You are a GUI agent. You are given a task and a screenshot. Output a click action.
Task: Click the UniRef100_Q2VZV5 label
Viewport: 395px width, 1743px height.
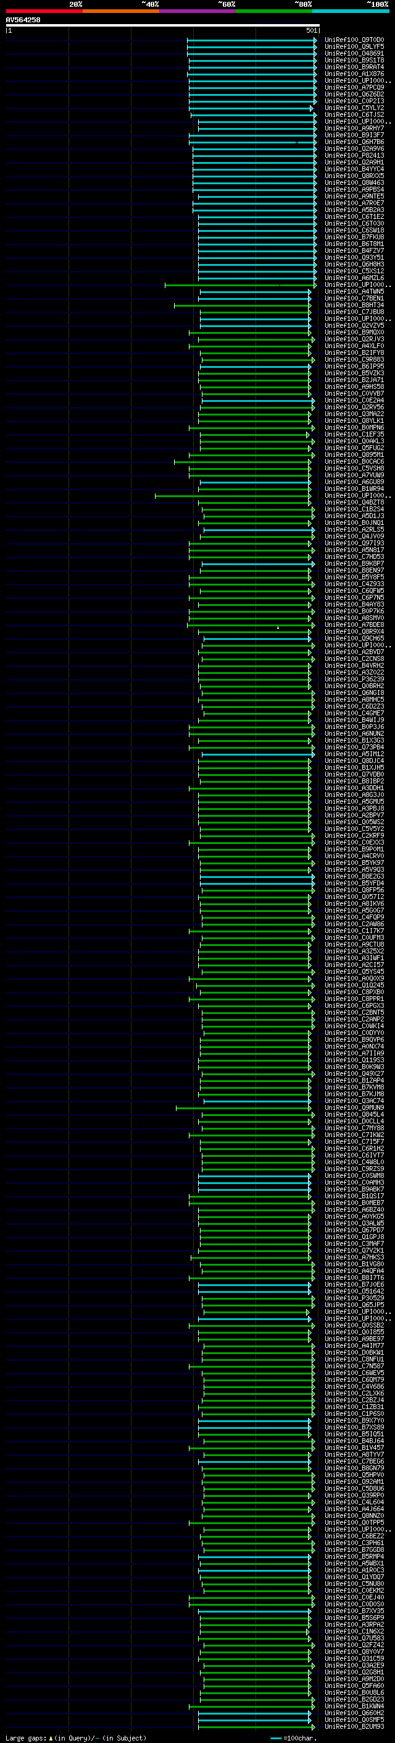click(354, 325)
